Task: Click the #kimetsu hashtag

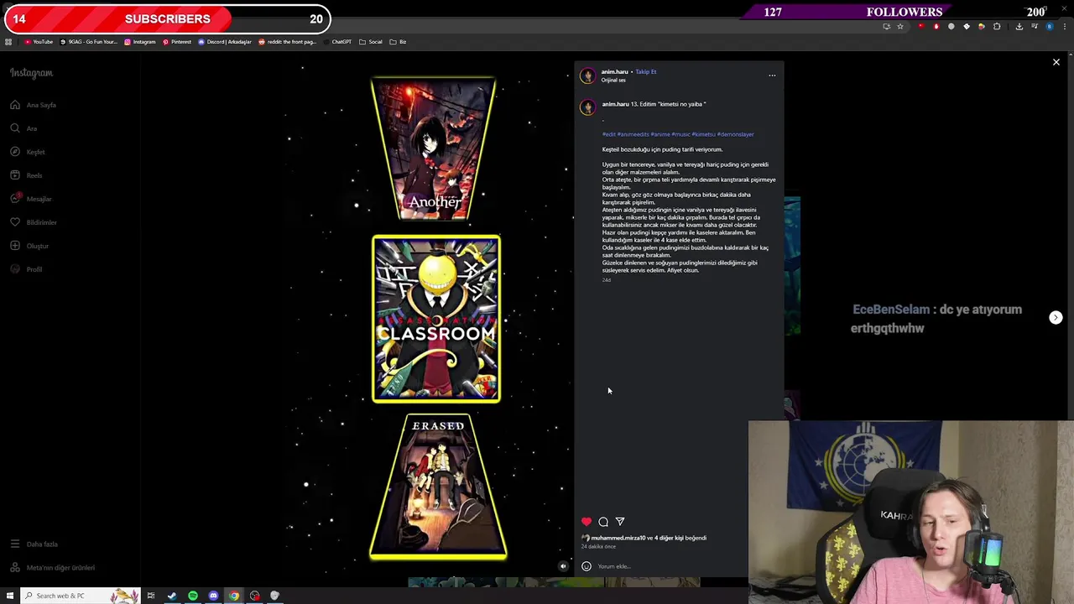Action: pyautogui.click(x=703, y=134)
